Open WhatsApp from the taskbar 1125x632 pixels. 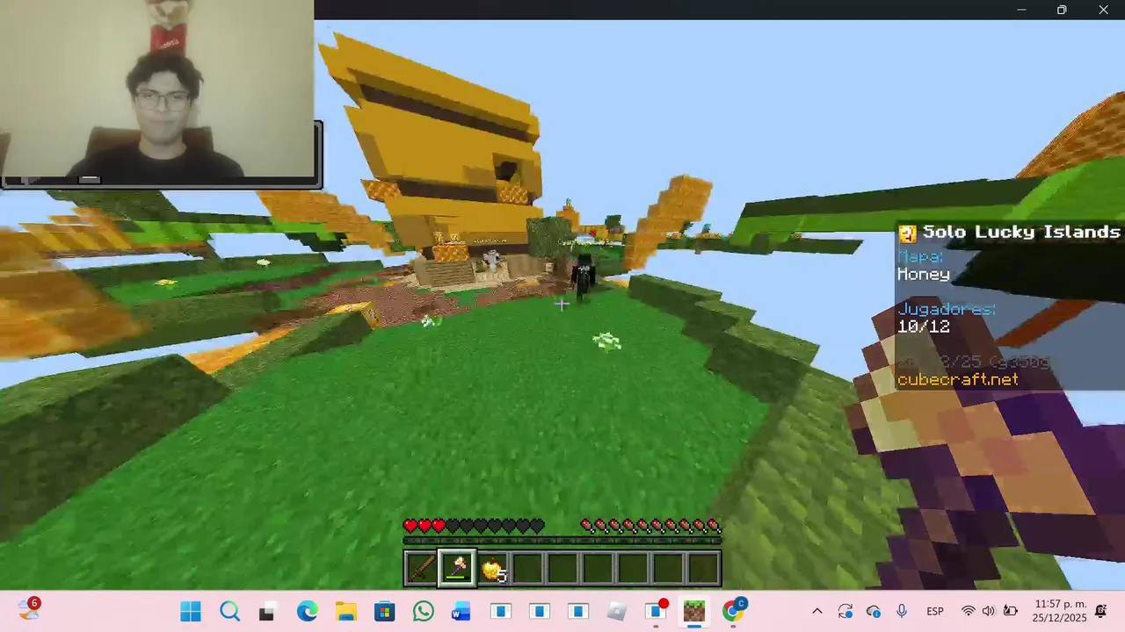pyautogui.click(x=423, y=612)
